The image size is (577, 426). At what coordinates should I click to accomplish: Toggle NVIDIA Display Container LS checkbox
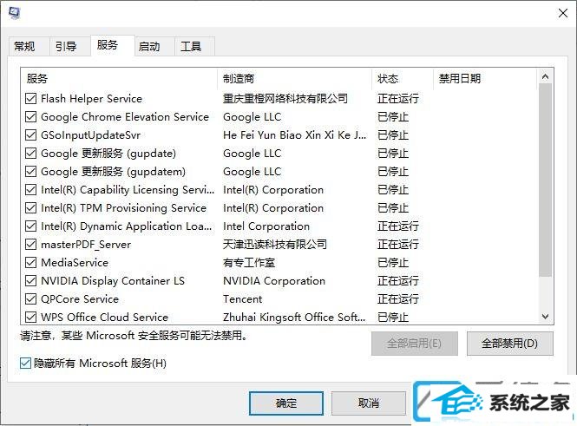pyautogui.click(x=31, y=281)
